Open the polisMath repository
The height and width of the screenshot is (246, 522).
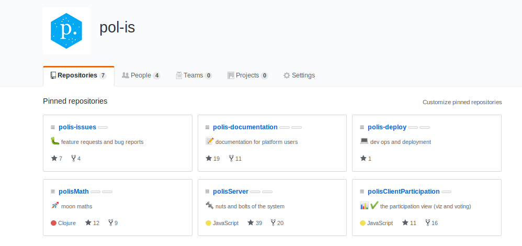(x=74, y=192)
